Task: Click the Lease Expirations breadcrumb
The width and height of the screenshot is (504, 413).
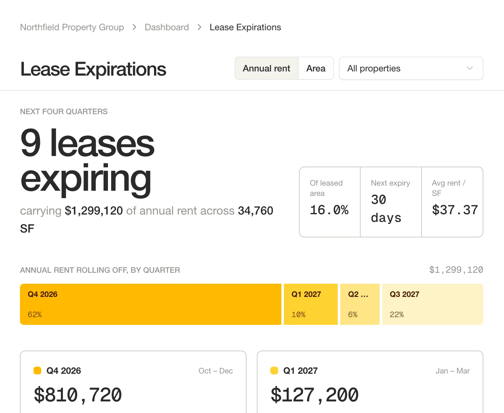Action: coord(245,27)
